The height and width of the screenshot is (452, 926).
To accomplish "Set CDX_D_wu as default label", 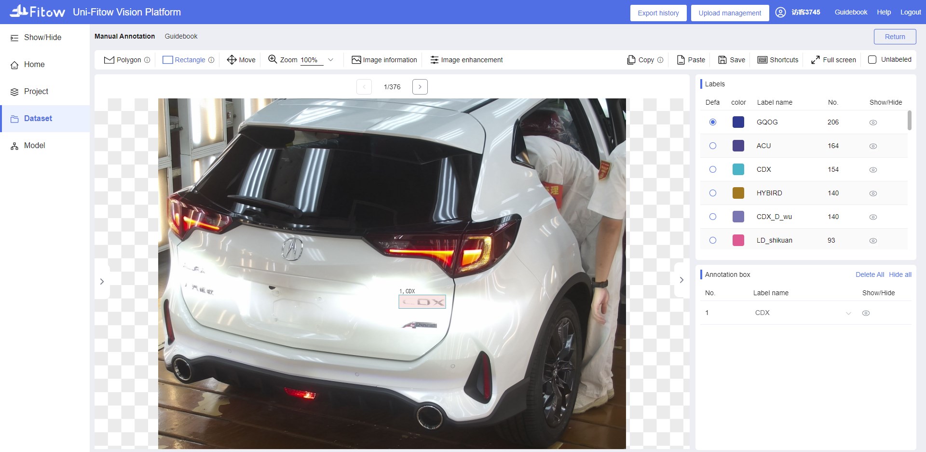I will click(x=713, y=217).
